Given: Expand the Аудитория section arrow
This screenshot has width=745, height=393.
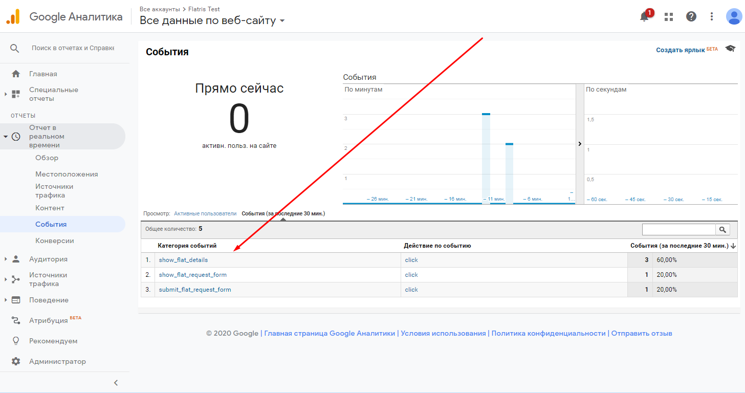Looking at the screenshot, I should (x=6, y=259).
